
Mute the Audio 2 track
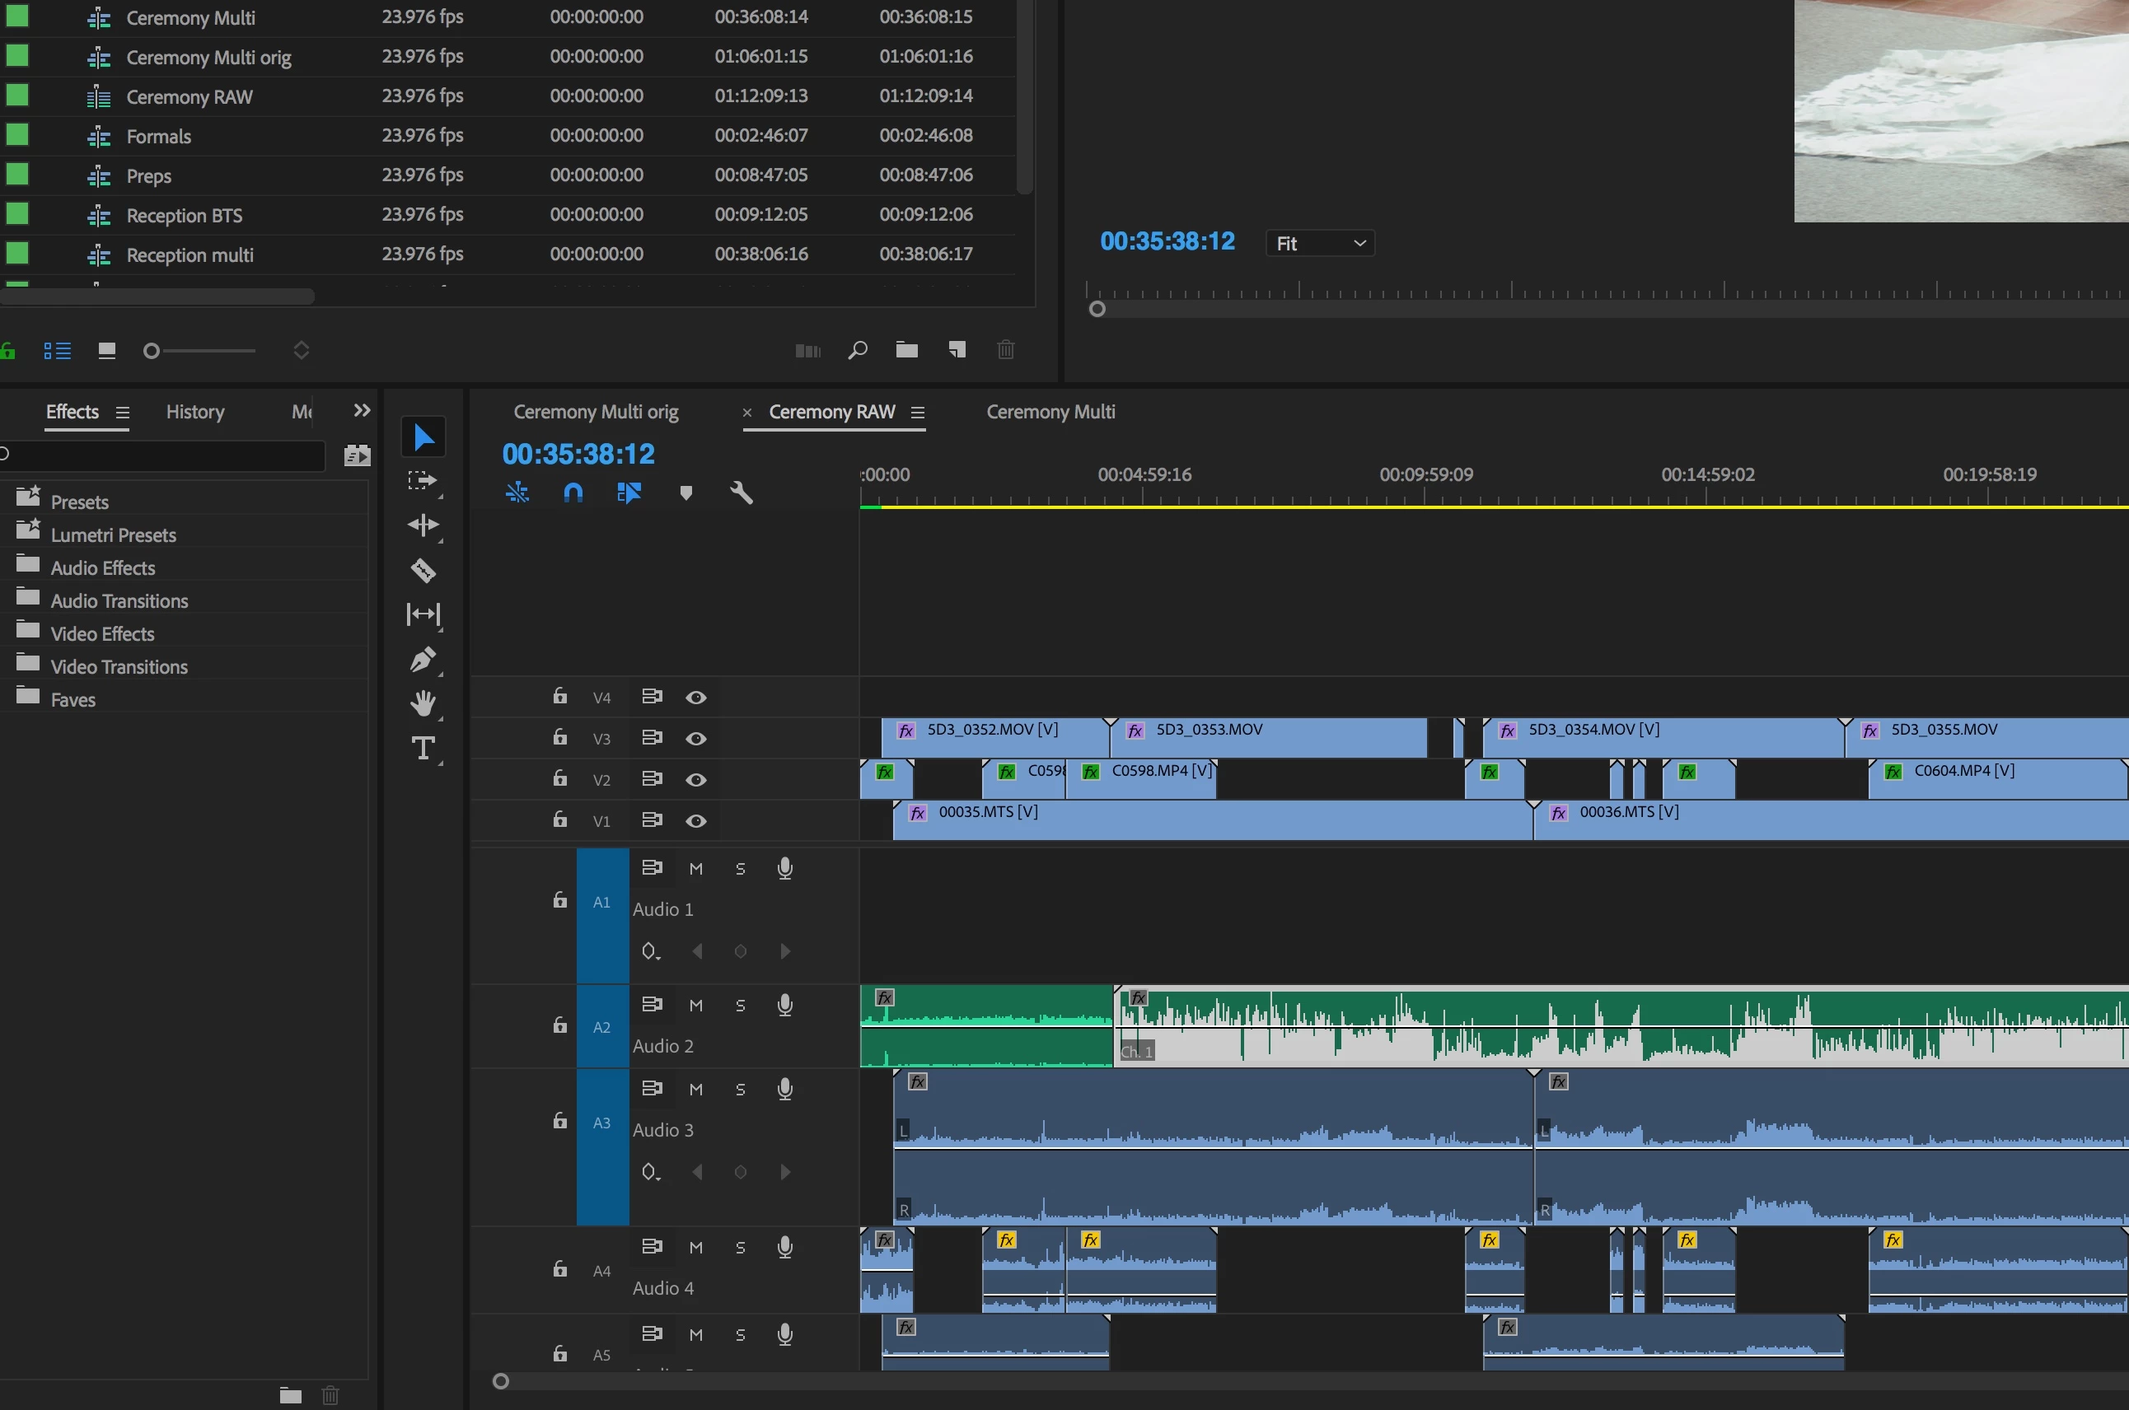click(x=695, y=1006)
